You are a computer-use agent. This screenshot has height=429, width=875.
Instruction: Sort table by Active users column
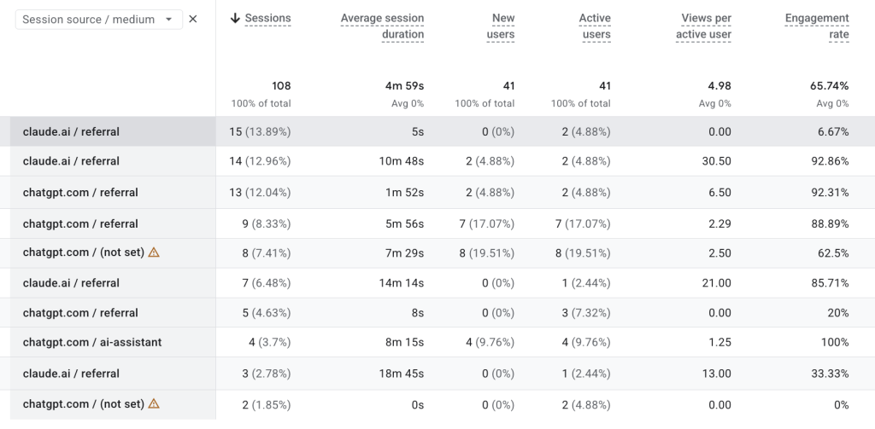click(595, 26)
